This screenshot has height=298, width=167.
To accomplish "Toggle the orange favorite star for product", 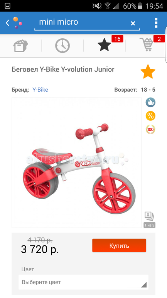I will pos(148,72).
